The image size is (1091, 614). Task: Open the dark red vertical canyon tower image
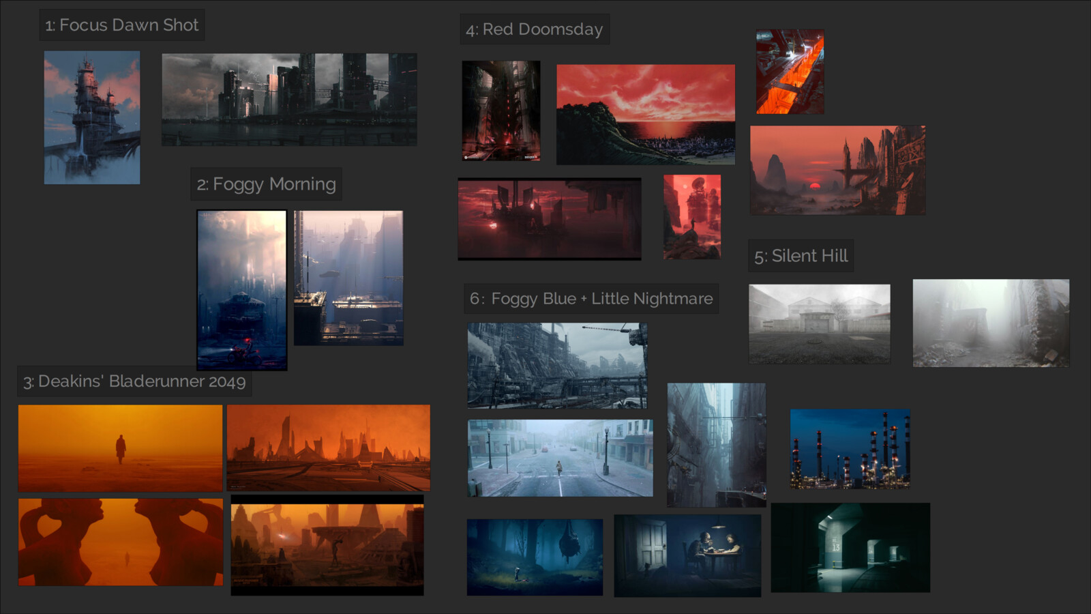pyautogui.click(x=501, y=111)
